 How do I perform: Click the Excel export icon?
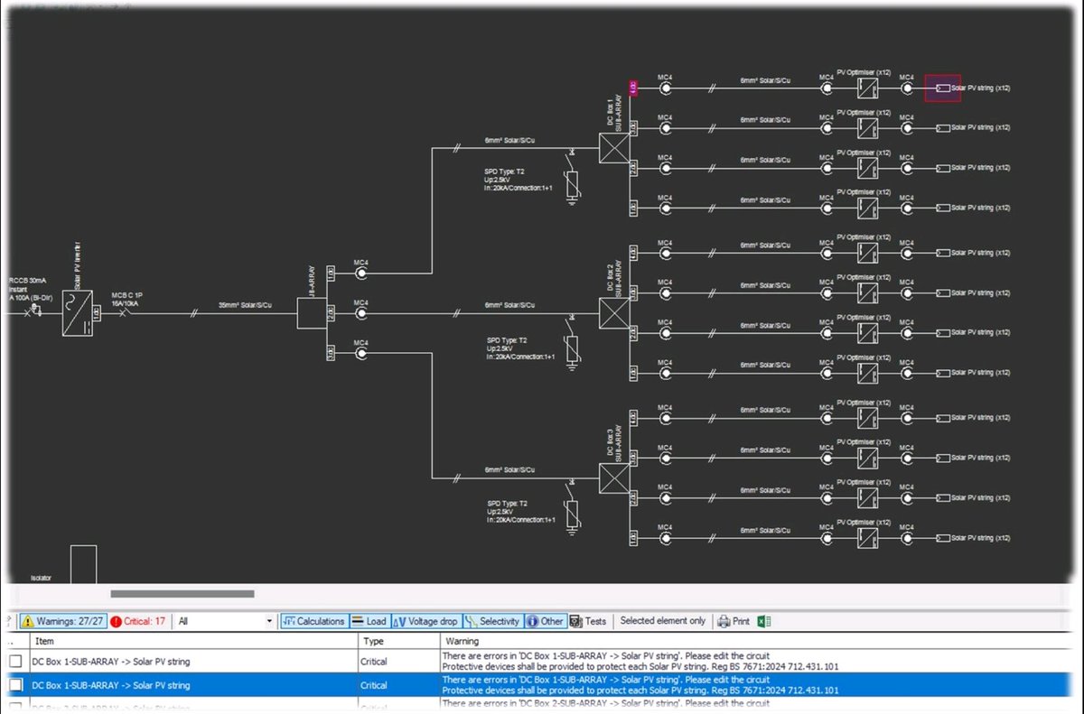[x=763, y=621]
